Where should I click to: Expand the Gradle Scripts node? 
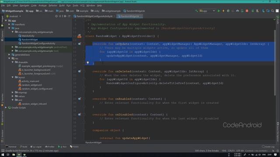[6, 108]
